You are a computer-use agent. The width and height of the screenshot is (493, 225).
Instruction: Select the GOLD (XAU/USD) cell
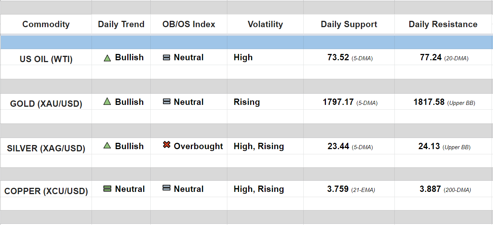tap(46, 103)
